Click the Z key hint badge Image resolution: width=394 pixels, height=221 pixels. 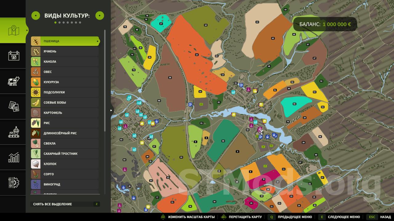pos(96,204)
